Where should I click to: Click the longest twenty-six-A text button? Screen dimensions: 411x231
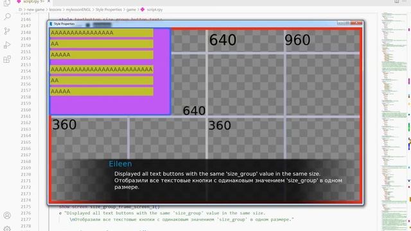(x=101, y=69)
